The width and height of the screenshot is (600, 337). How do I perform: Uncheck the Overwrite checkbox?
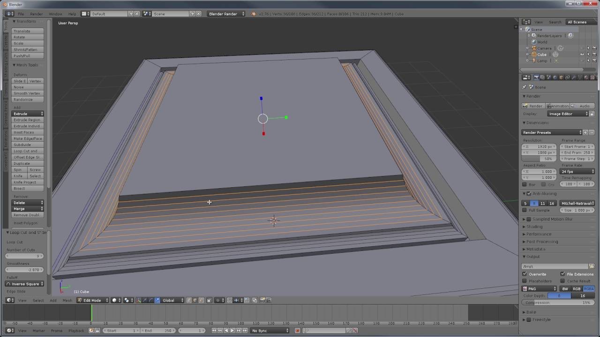pyautogui.click(x=525, y=274)
